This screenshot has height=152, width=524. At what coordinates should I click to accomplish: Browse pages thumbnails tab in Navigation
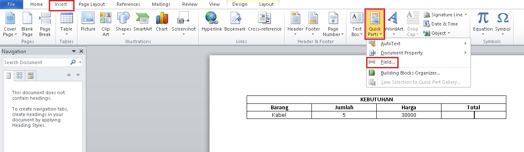coord(19,75)
